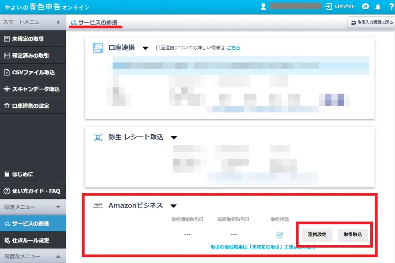Select スキャンデータ取込 menu item

[x=33, y=89]
